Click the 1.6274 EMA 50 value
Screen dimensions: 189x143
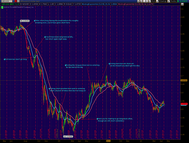[x=150, y=4]
